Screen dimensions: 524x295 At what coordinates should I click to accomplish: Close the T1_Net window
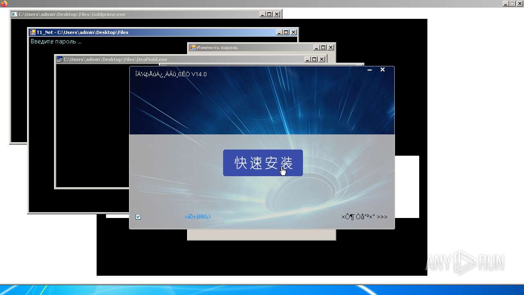pyautogui.click(x=294, y=32)
